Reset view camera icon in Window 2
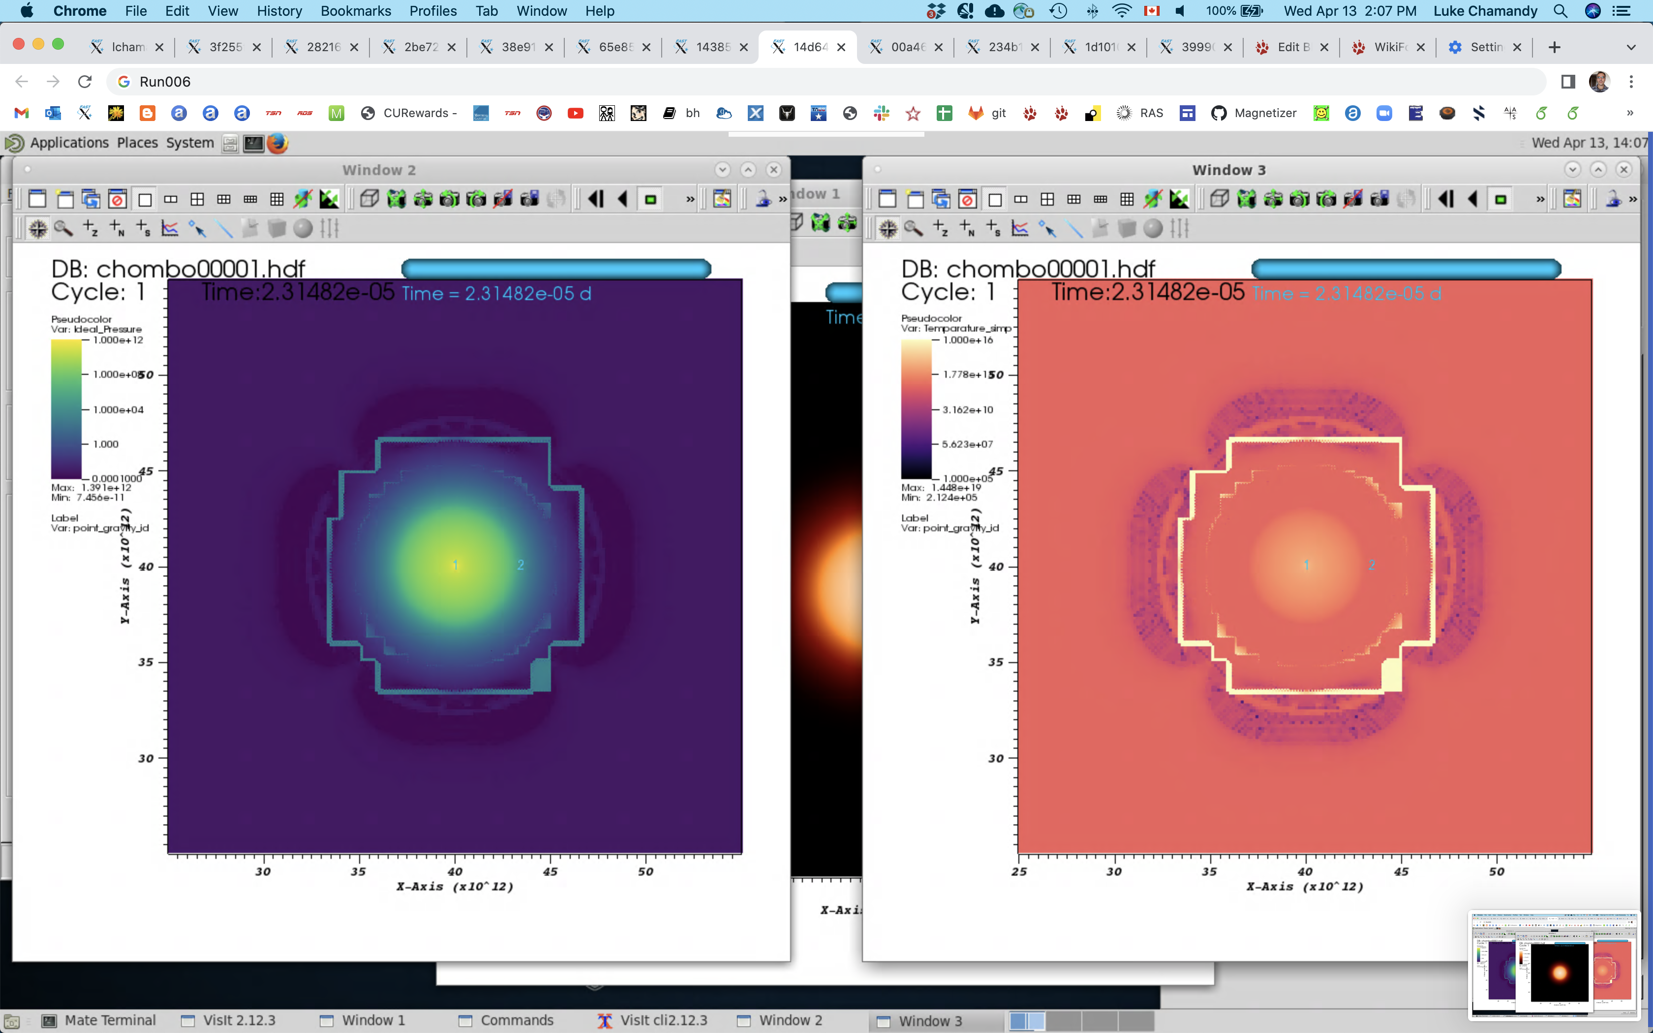 [396, 199]
